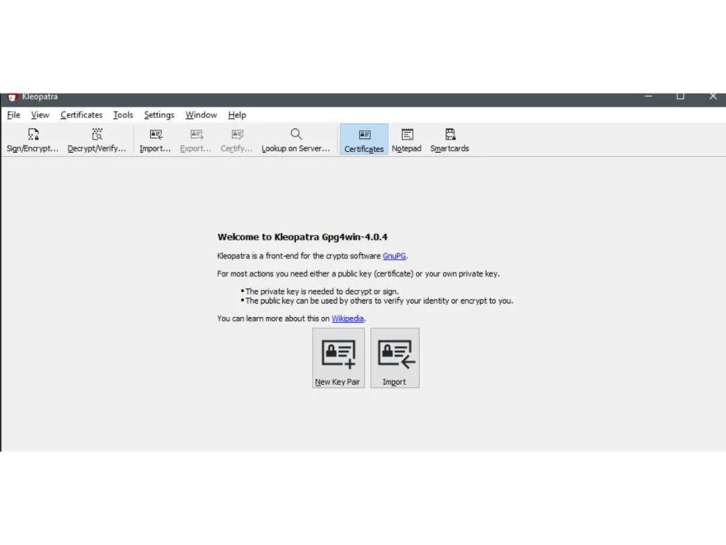The image size is (726, 545).
Task: Click the Export toolbar icon
Action: tap(195, 139)
